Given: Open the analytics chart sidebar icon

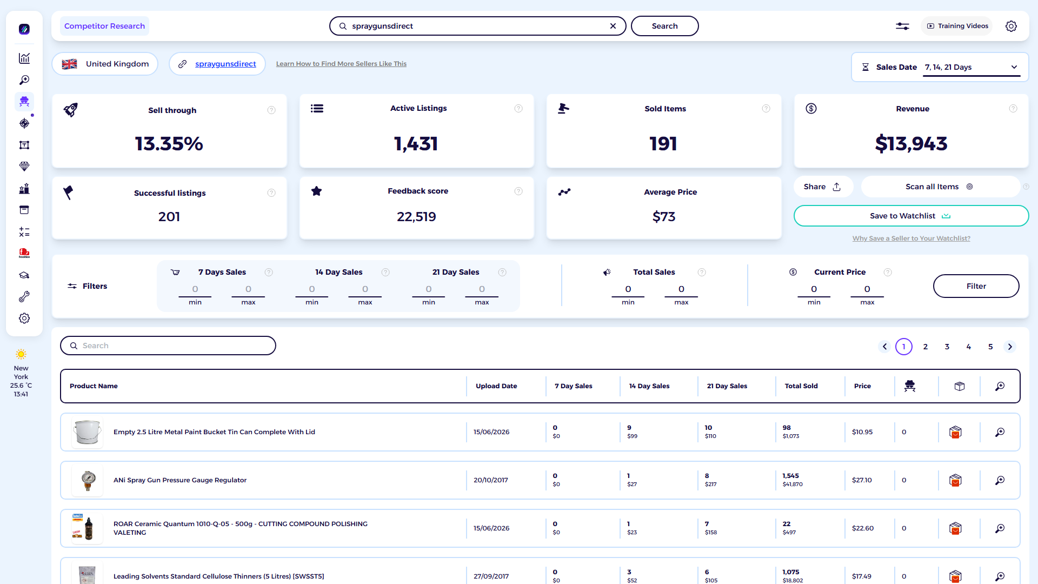Looking at the screenshot, I should tap(24, 58).
